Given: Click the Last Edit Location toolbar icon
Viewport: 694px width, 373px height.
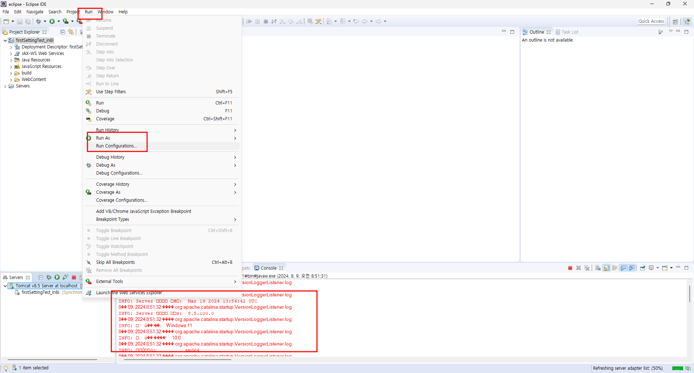Looking at the screenshot, I should point(356,22).
